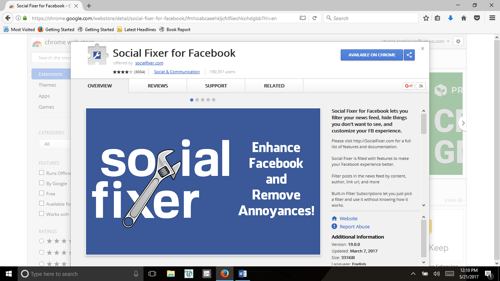
Task: Reload the page with the refresh icon
Action: 314,18
